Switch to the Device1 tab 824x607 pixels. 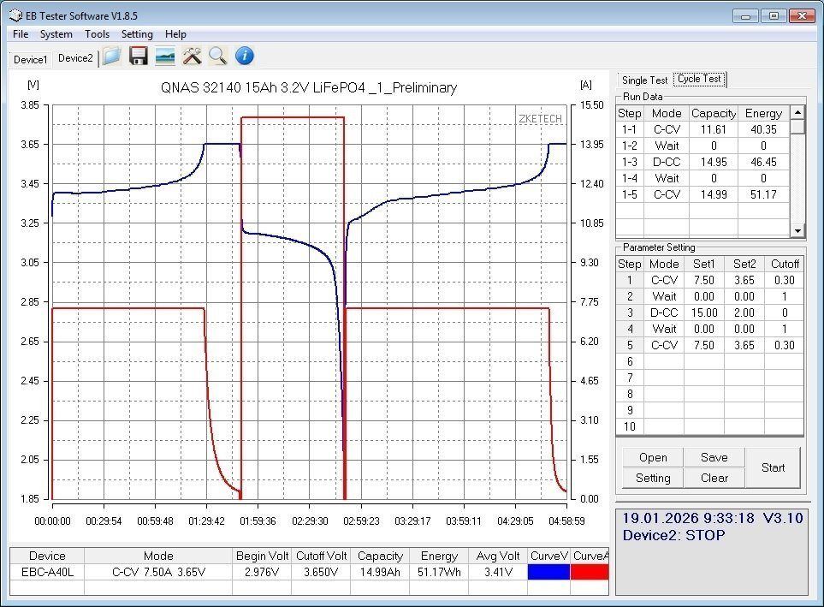click(30, 59)
